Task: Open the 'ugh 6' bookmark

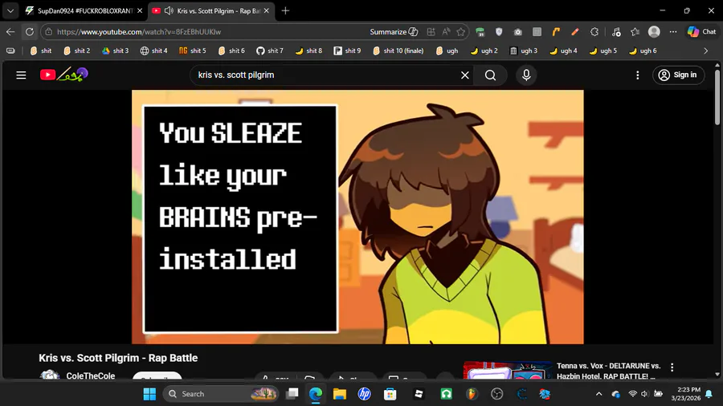Action: click(x=643, y=51)
